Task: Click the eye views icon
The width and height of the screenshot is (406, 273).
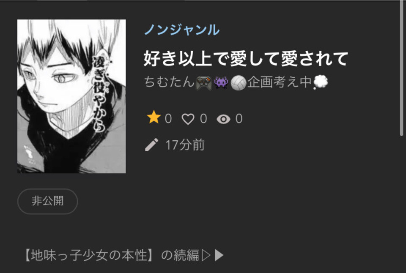Action: (x=223, y=119)
